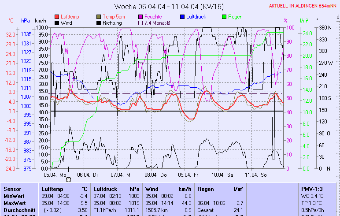Select the magenta Feuchte legend square

[141, 17]
